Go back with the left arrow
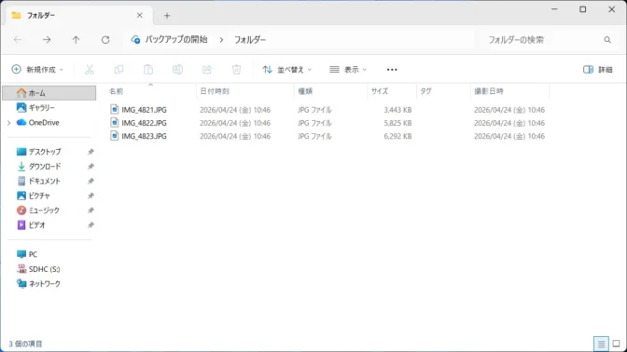The width and height of the screenshot is (627, 352). 18,39
